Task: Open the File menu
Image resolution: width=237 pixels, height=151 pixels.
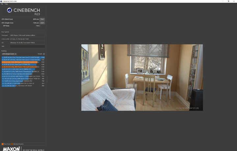Action: click(x=2, y=4)
